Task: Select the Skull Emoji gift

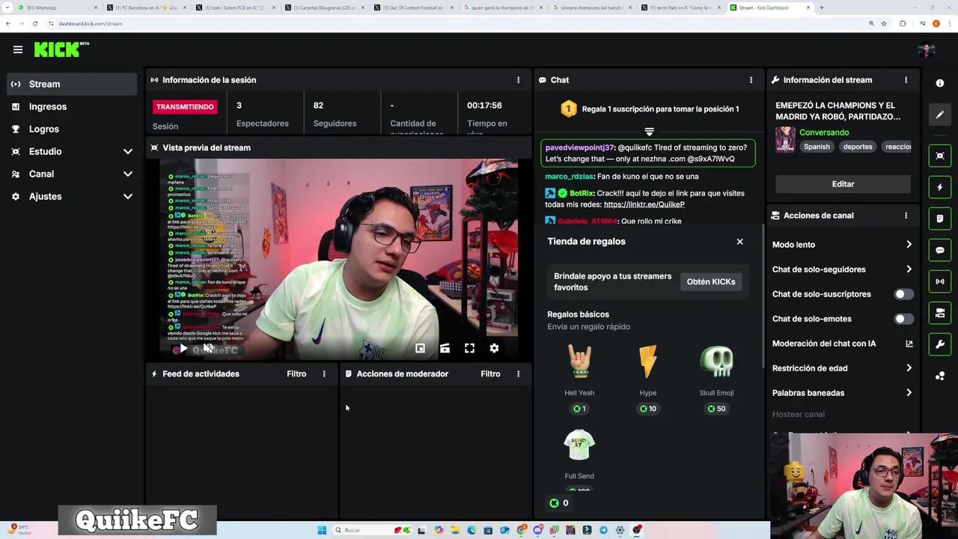Action: coord(716,380)
